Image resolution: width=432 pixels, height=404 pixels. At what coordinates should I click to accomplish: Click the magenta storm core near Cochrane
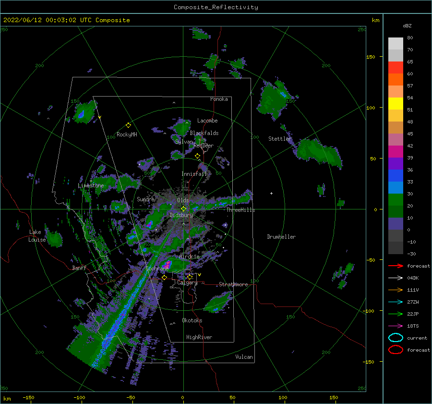tap(167, 265)
